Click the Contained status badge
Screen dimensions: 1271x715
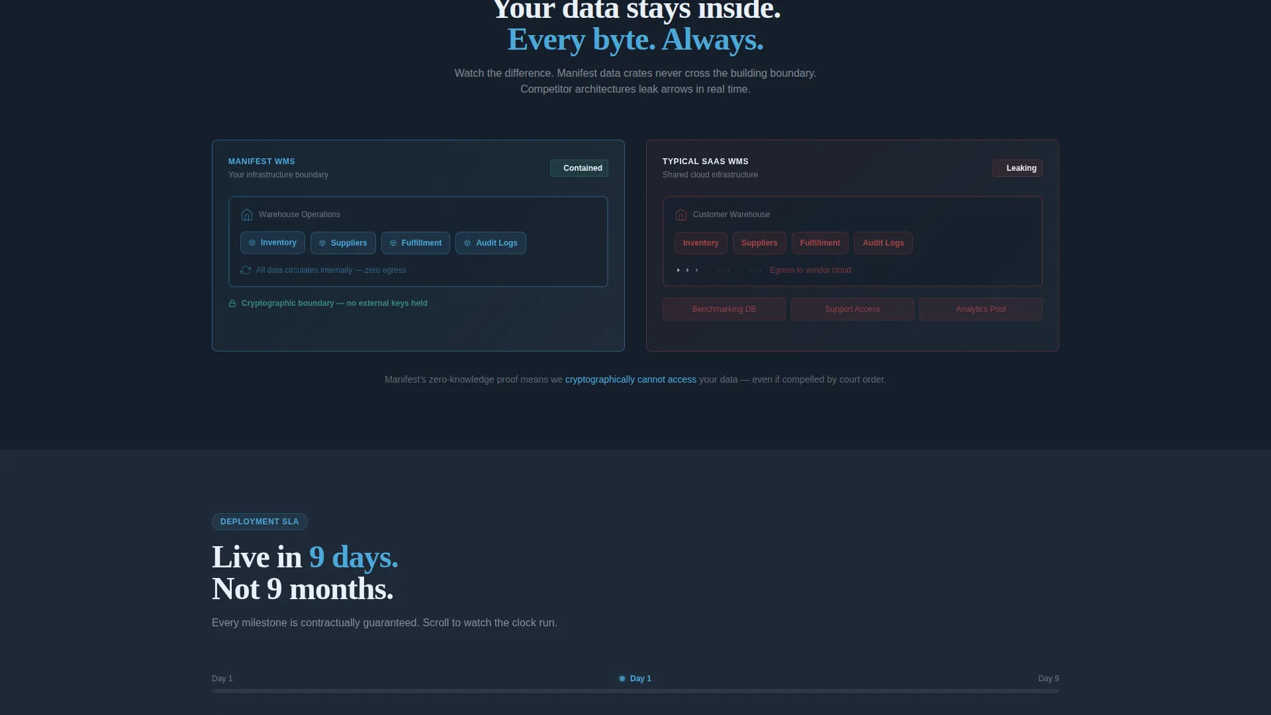tap(579, 168)
